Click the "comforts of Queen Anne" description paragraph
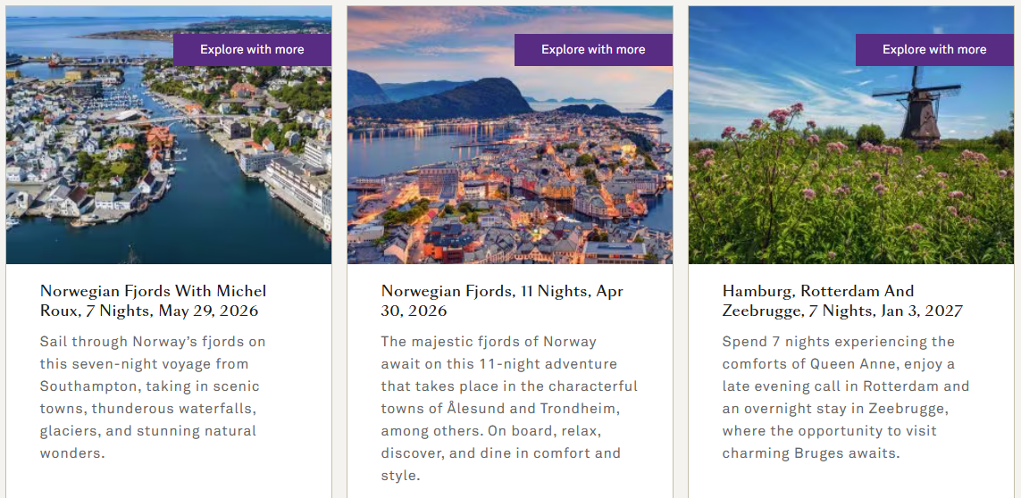Screen dimensions: 1021x498 point(845,397)
